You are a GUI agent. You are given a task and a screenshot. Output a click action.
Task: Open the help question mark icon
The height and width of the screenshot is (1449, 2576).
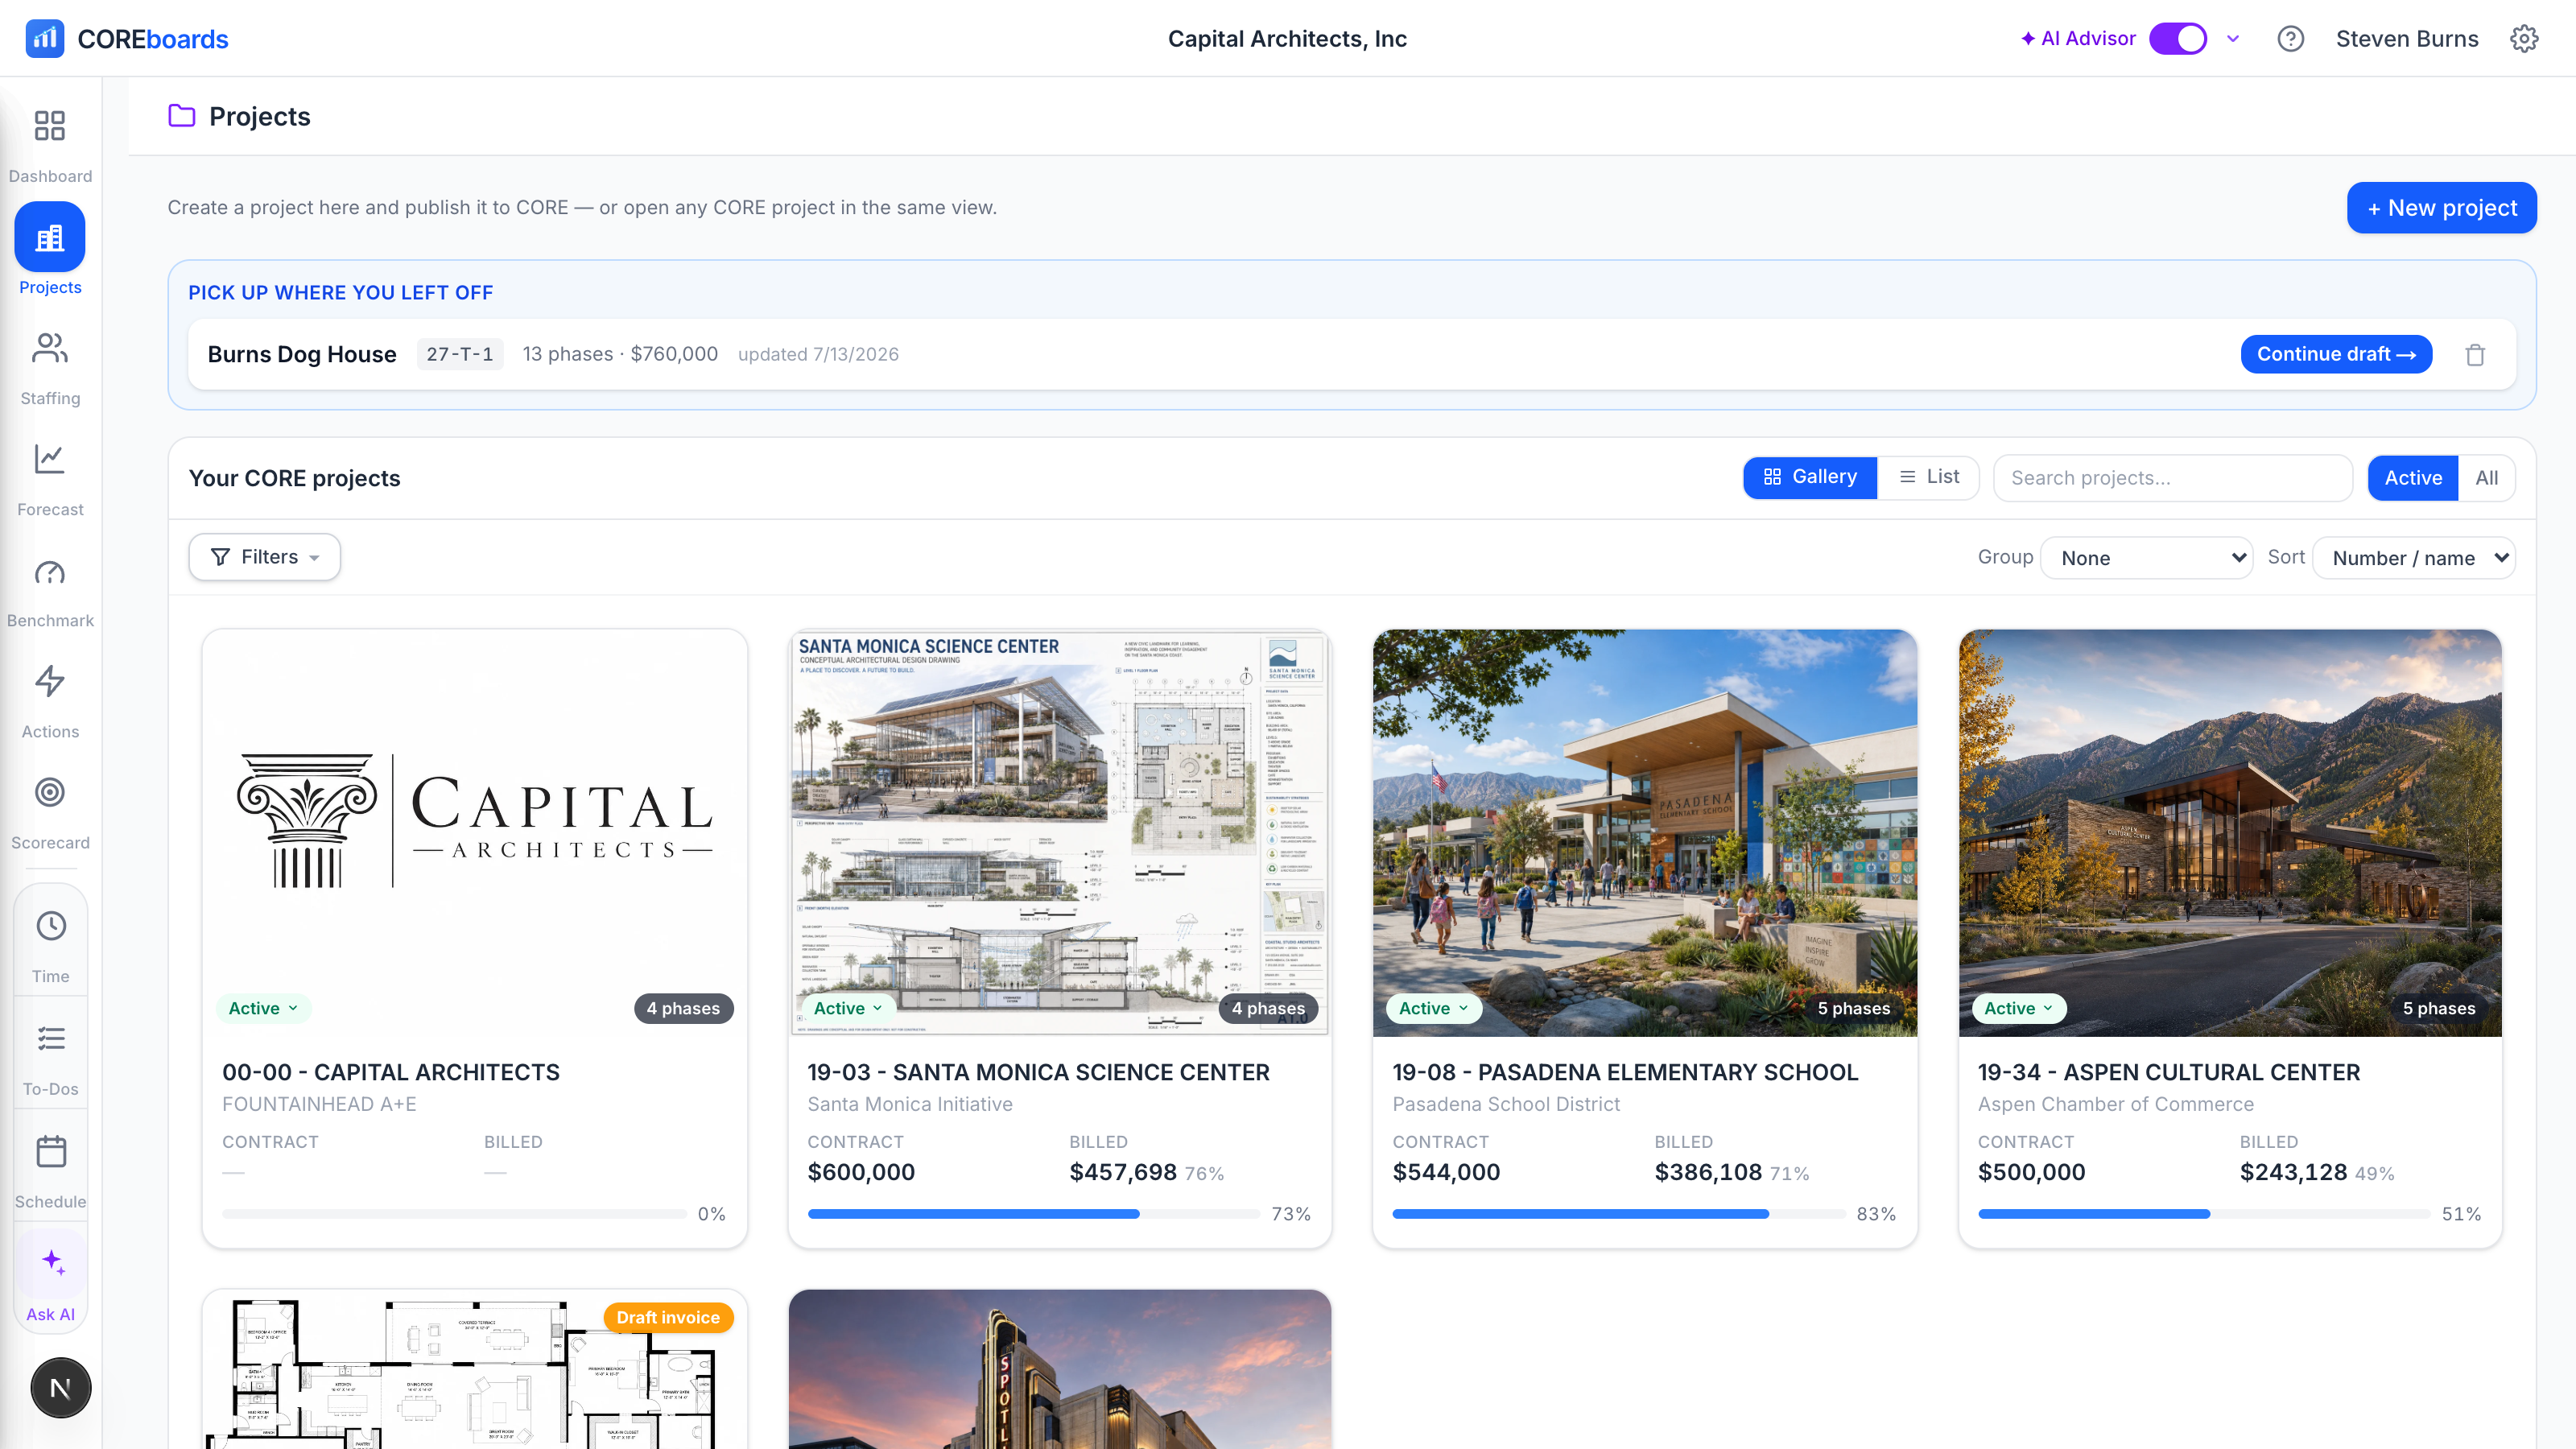point(2291,39)
